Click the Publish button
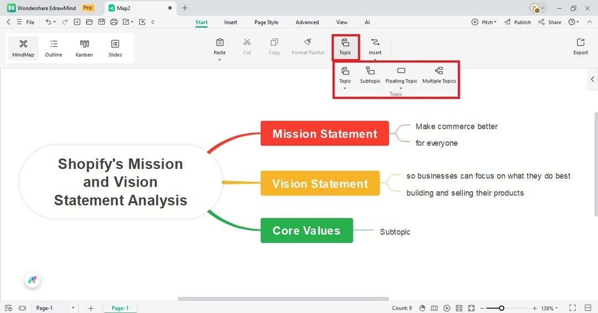This screenshot has width=598, height=313. (x=518, y=22)
